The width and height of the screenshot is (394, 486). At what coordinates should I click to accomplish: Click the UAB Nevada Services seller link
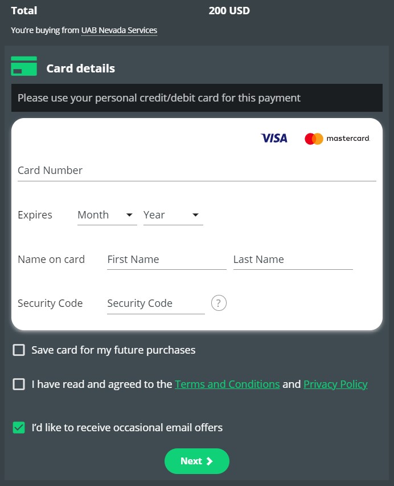click(119, 30)
